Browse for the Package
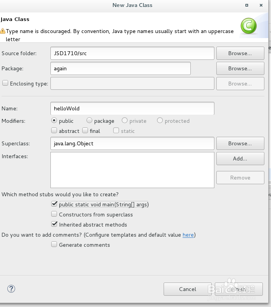Image resolution: width=271 pixels, height=307 pixels. [x=240, y=68]
